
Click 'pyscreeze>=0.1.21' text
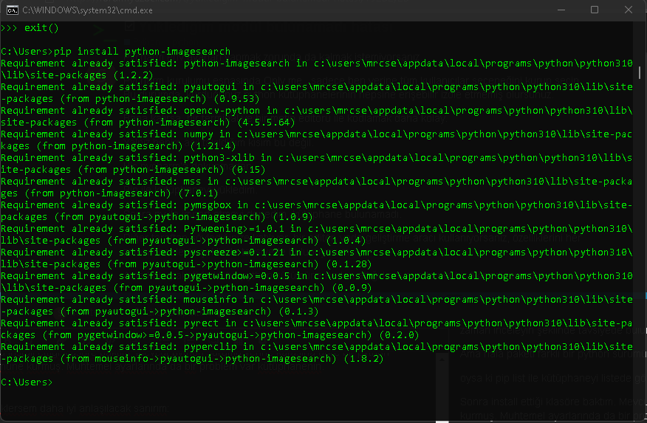[233, 252]
